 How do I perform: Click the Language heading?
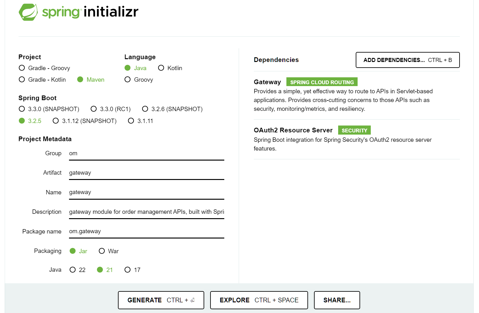pyautogui.click(x=140, y=57)
